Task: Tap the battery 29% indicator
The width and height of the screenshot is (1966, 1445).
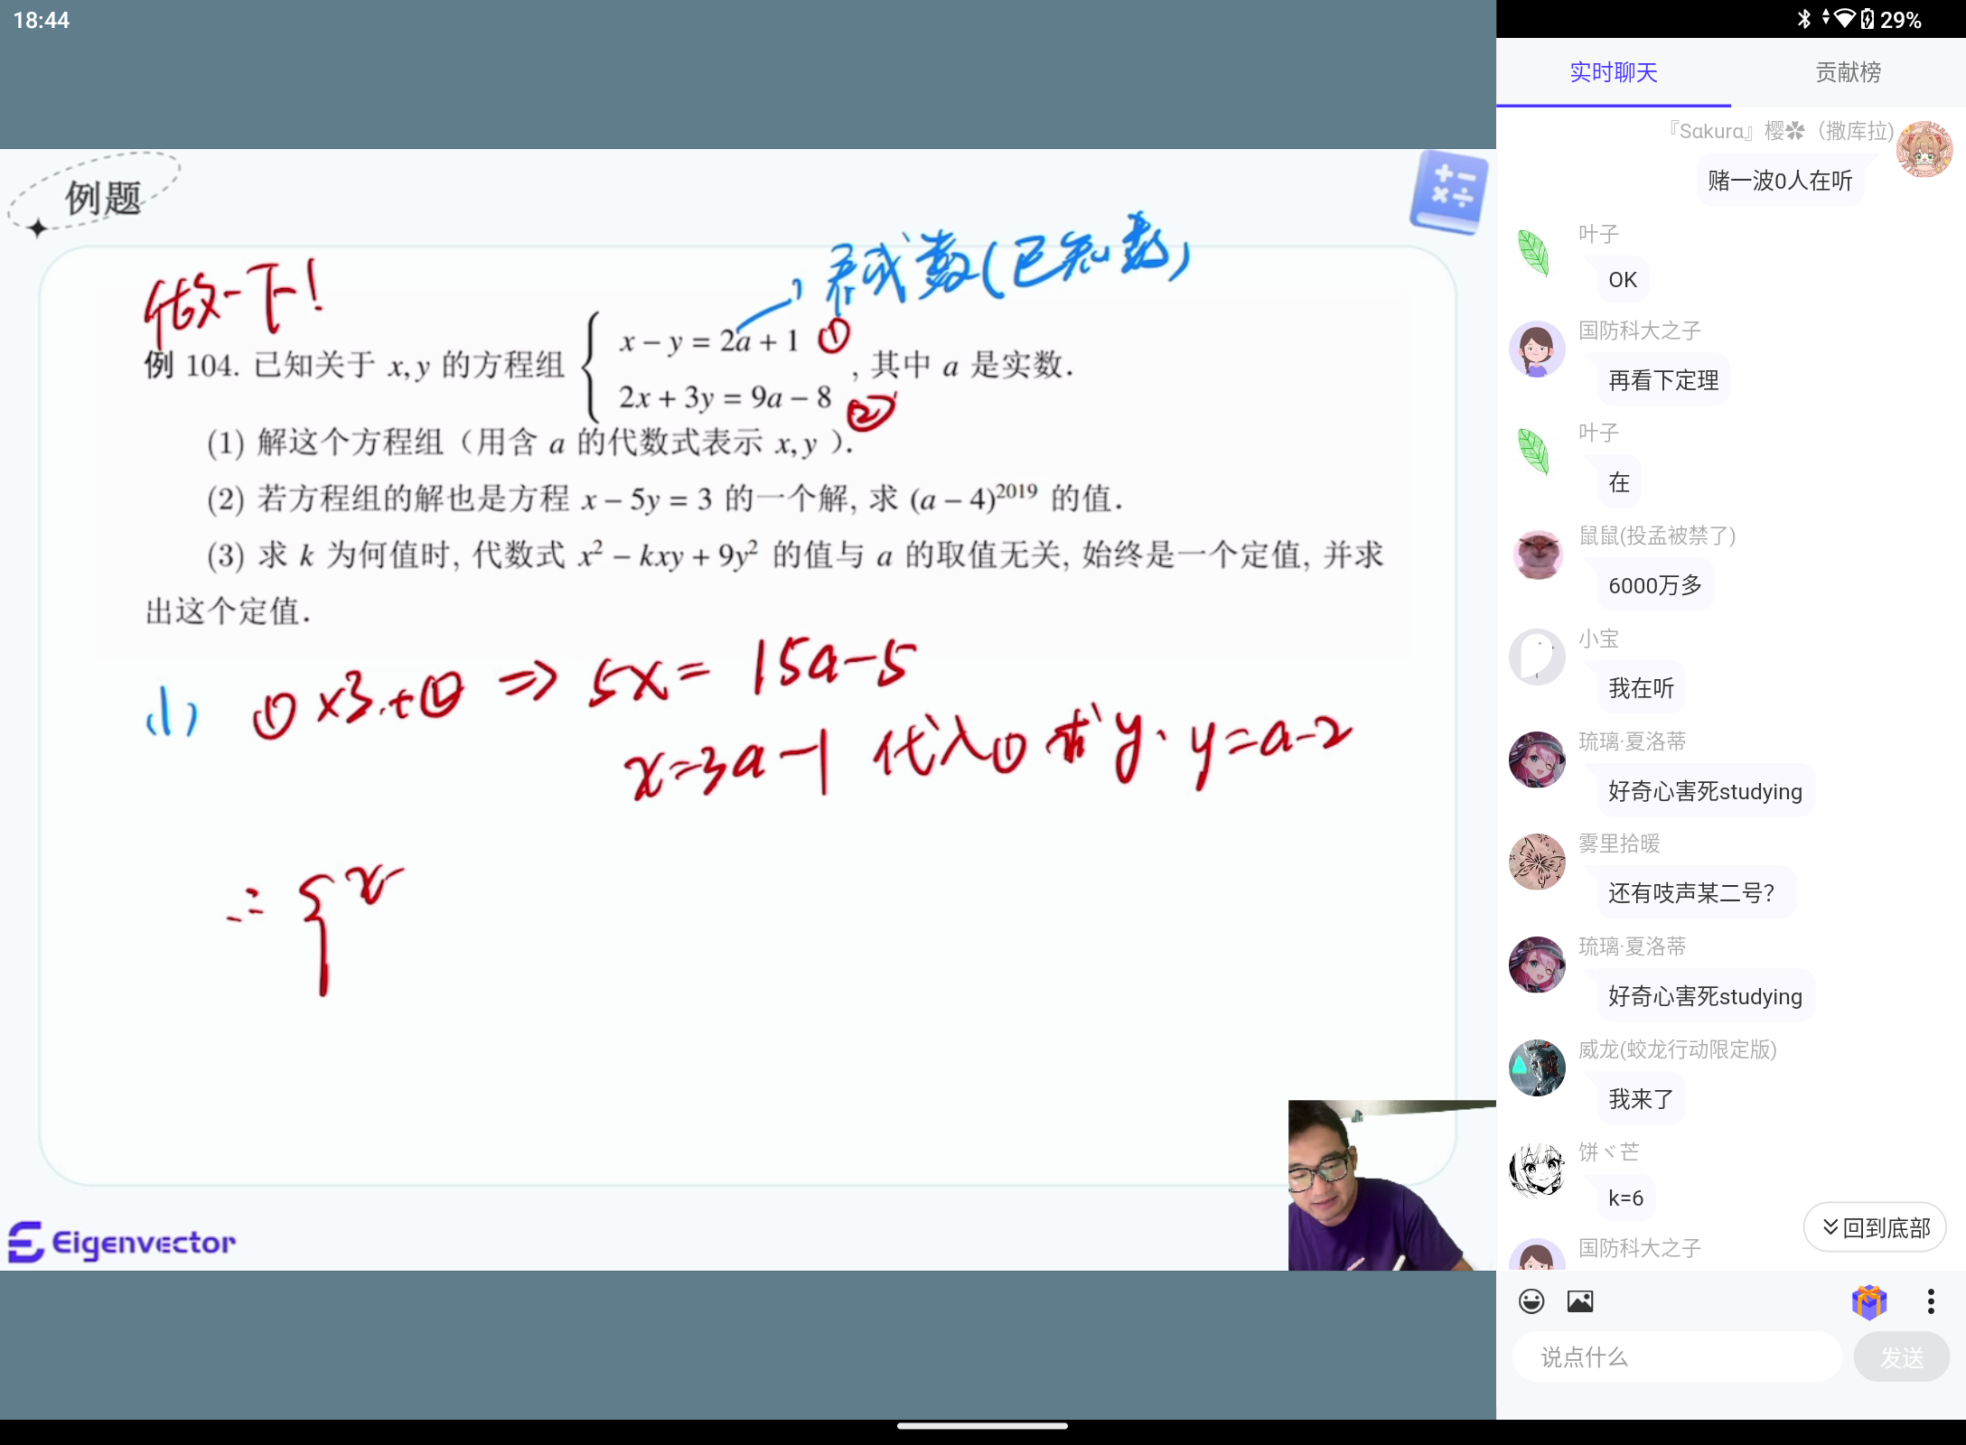Action: click(1890, 19)
